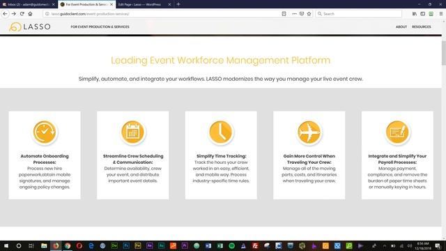The width and height of the screenshot is (446, 251).
Task: Open Spotify from taskbar
Action: 232,245
